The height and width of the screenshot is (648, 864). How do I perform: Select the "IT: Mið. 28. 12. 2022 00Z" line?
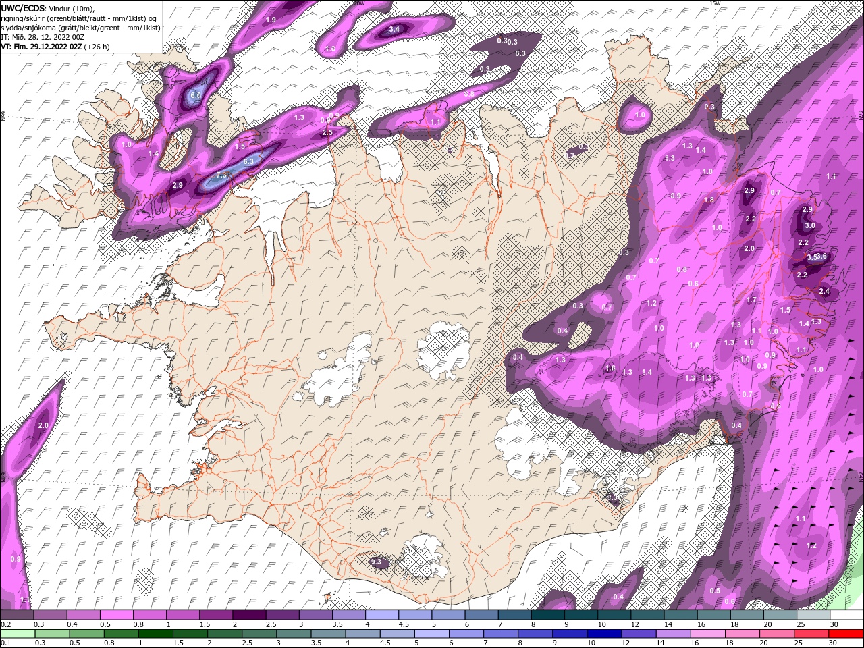pyautogui.click(x=43, y=37)
